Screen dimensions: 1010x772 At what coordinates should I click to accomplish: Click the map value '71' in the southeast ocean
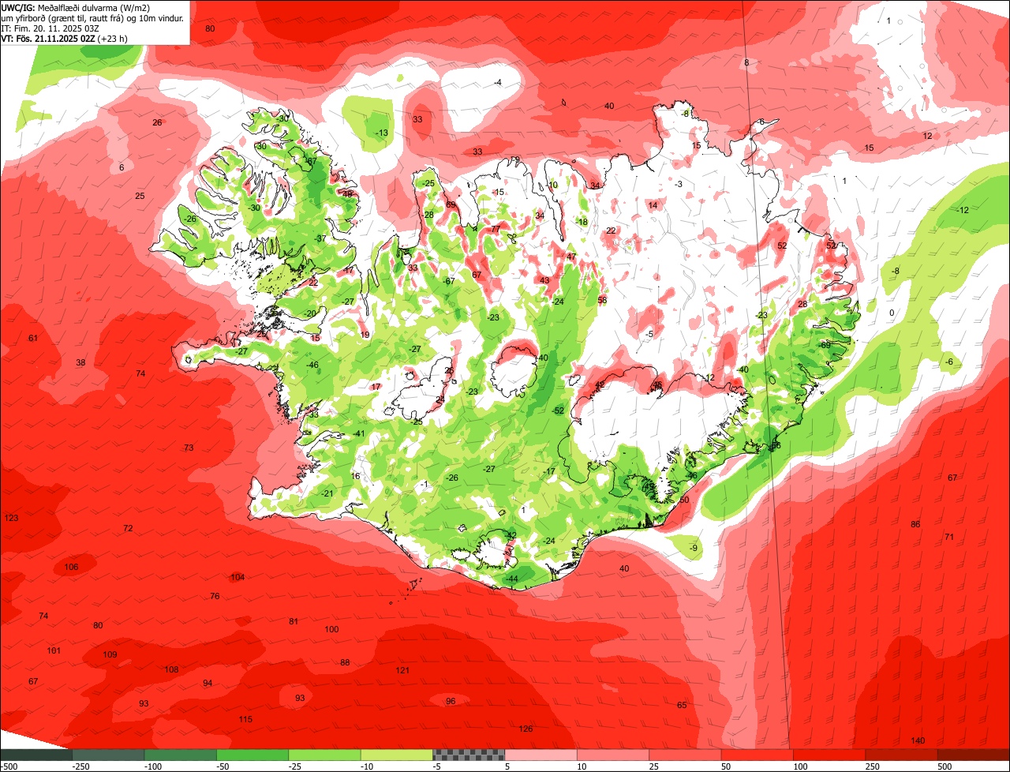pos(949,537)
